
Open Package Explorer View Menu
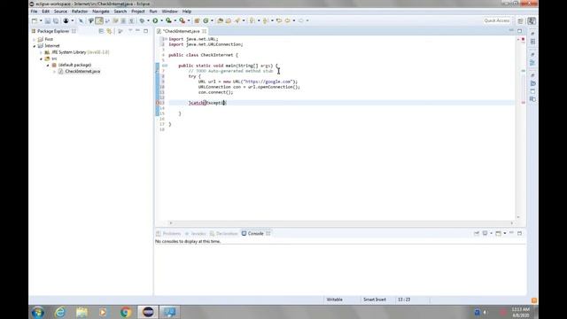(x=130, y=31)
